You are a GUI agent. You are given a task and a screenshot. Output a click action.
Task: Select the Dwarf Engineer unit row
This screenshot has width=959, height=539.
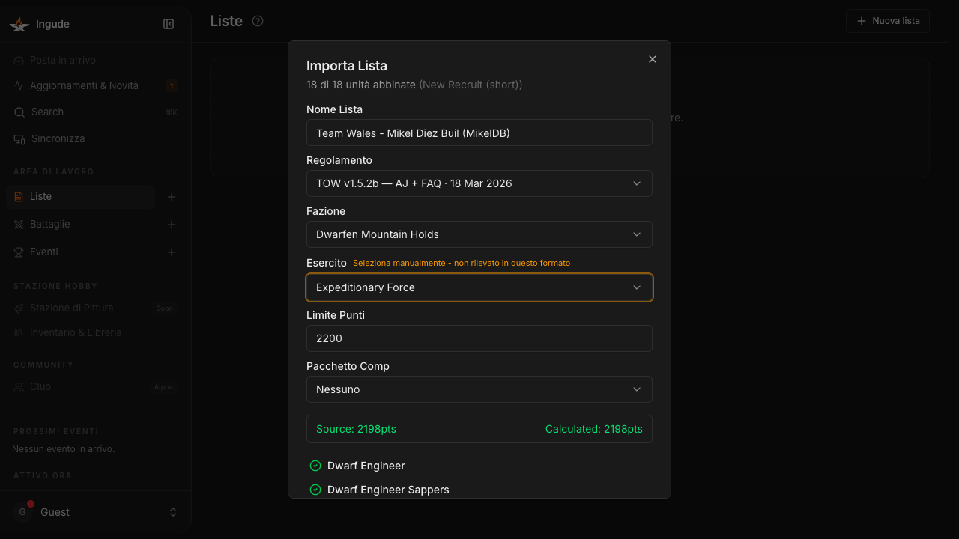click(x=479, y=466)
